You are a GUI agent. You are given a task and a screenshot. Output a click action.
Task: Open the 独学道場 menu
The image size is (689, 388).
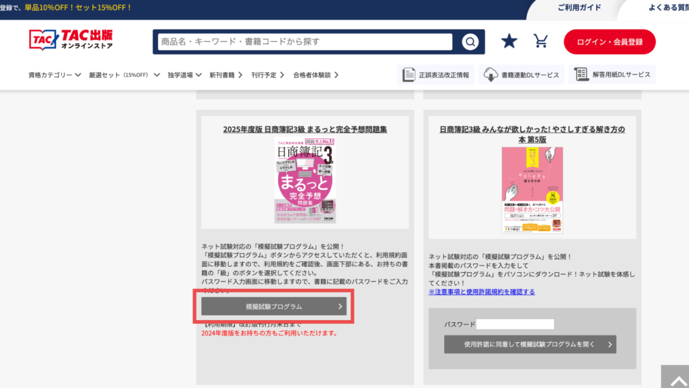(184, 75)
